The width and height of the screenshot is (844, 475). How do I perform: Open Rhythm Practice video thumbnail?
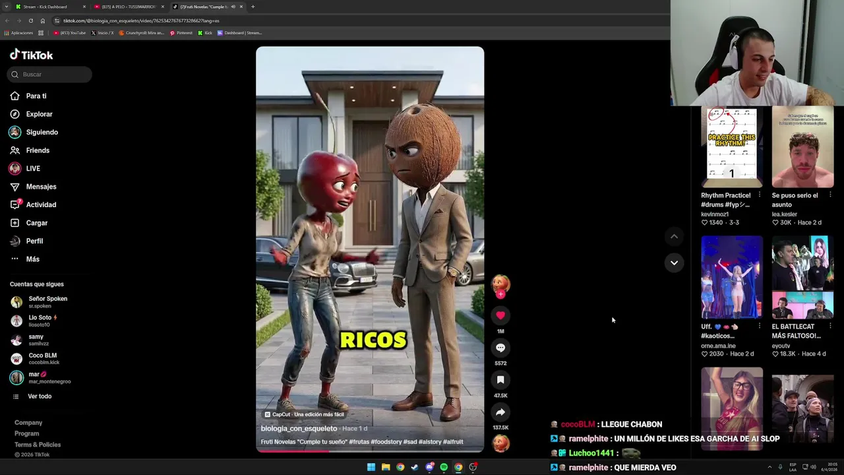[732, 148]
